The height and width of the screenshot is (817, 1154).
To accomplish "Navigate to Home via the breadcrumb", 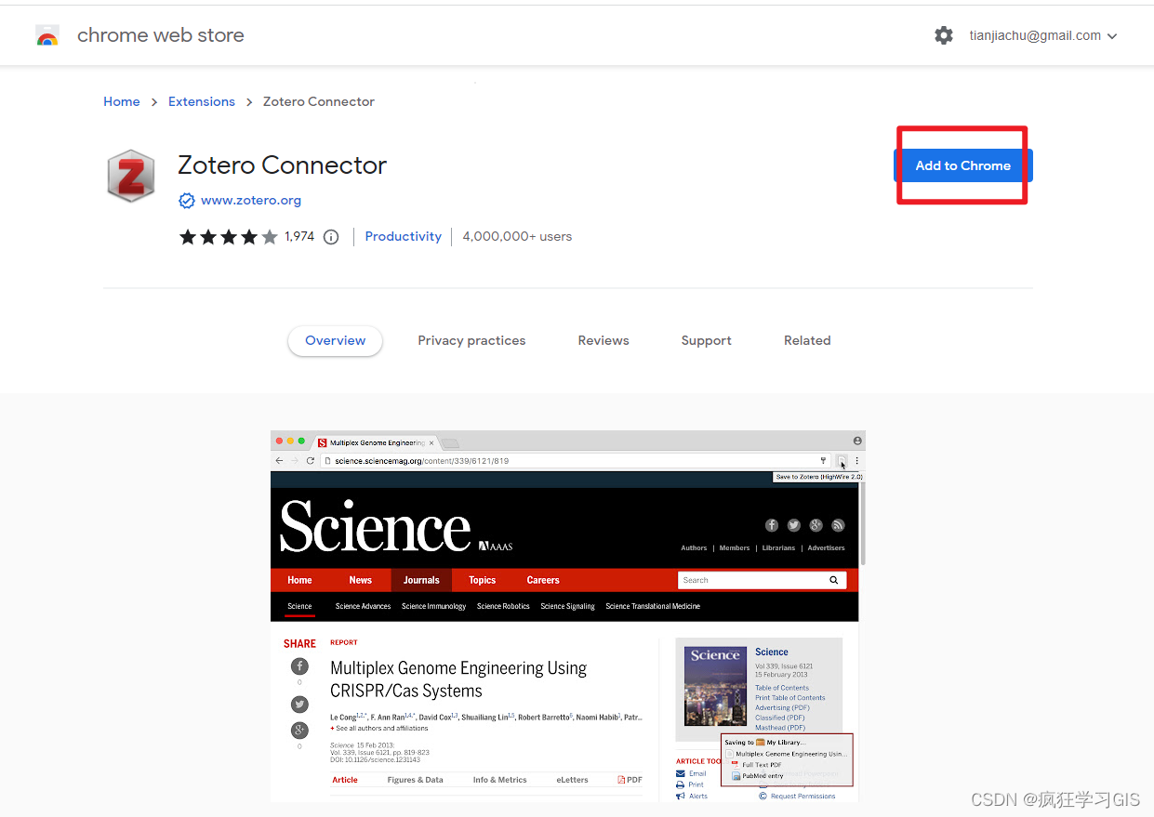I will pos(122,101).
